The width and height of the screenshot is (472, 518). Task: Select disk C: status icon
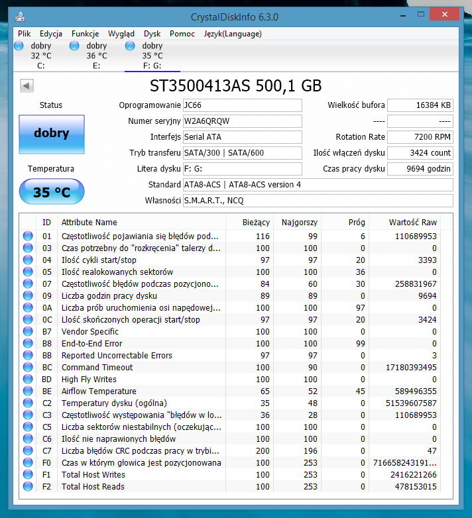[x=19, y=46]
